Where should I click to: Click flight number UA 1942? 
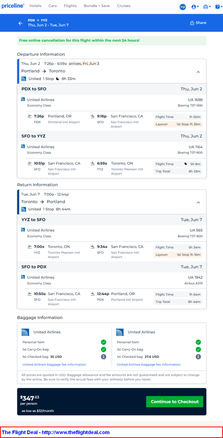click(x=195, y=277)
